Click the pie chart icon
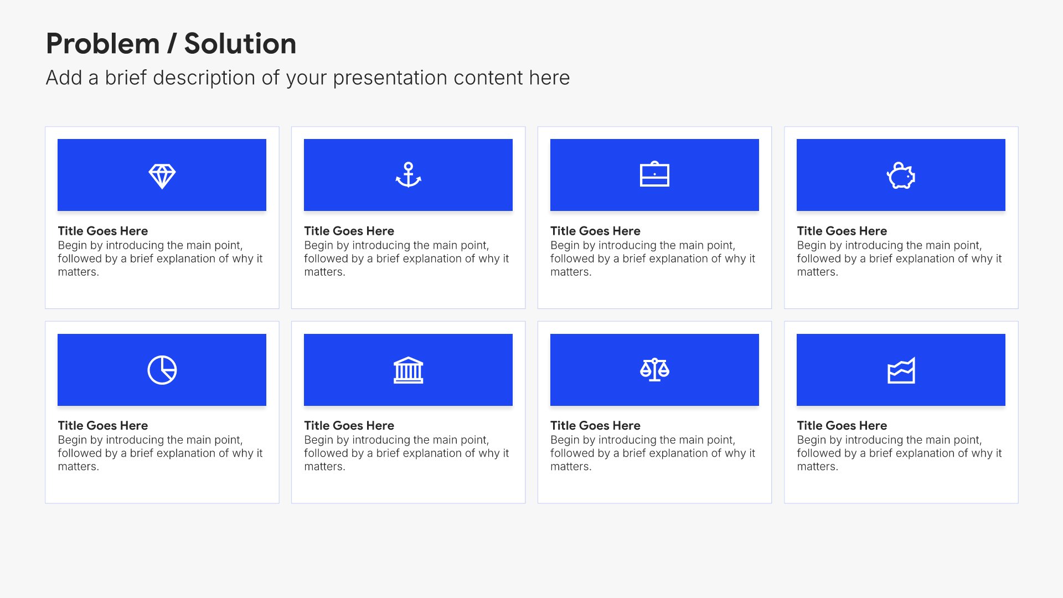1063x598 pixels. pos(162,370)
